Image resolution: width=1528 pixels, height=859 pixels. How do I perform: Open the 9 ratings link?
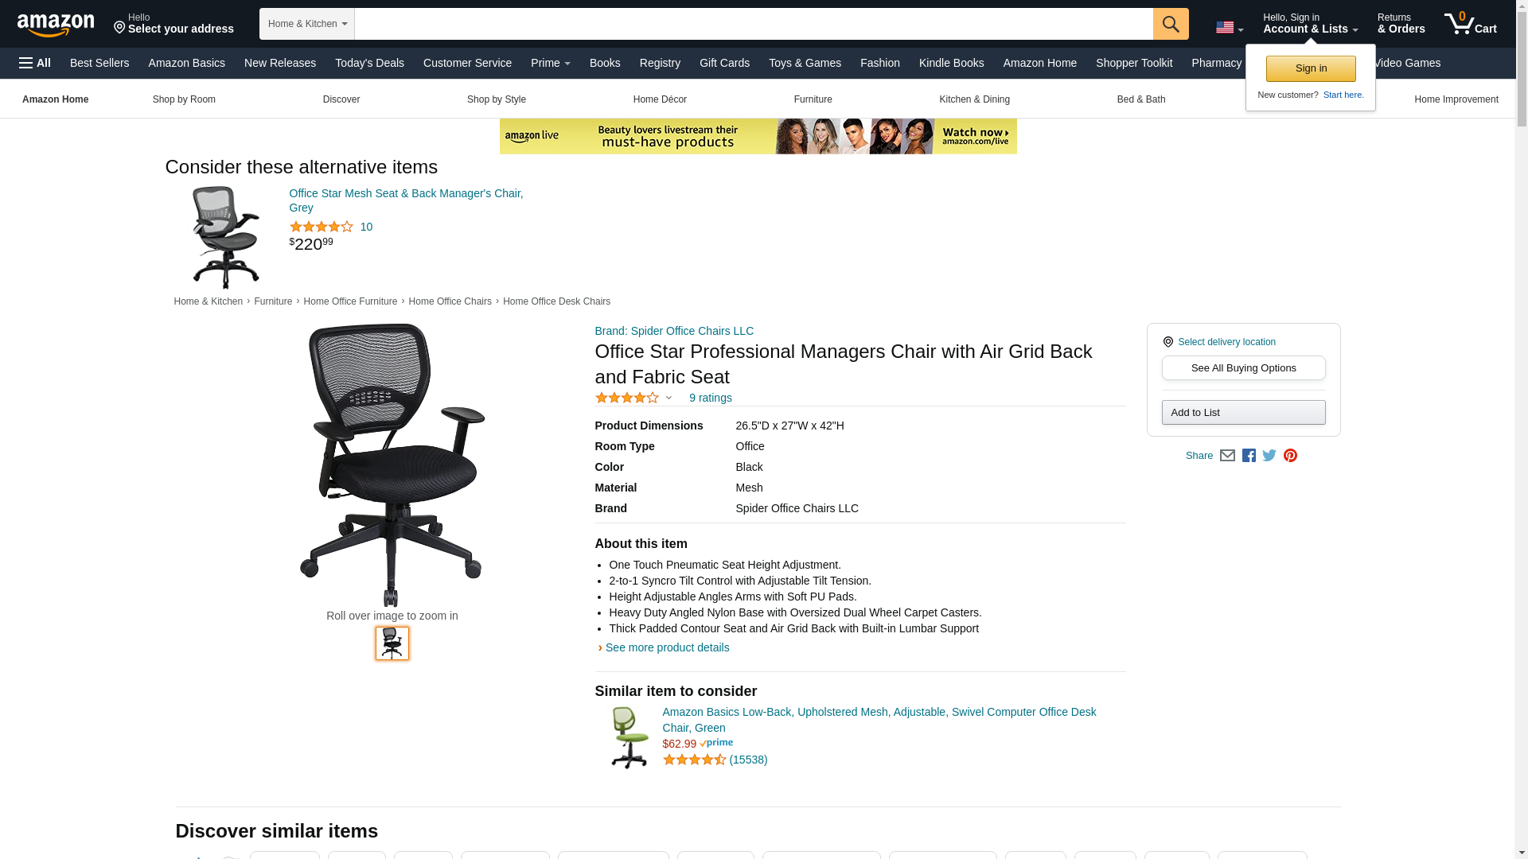710,398
